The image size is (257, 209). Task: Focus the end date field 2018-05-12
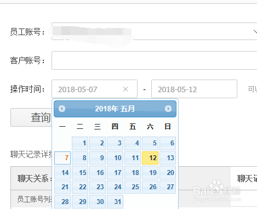(x=194, y=89)
